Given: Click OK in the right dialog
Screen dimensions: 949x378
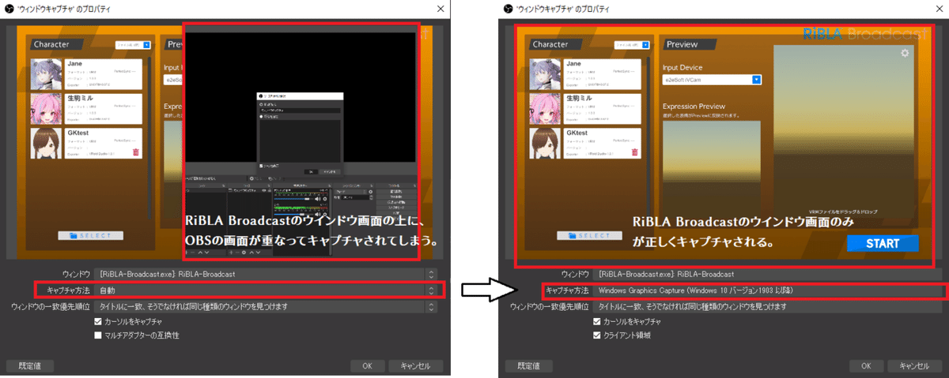Looking at the screenshot, I should (x=868, y=365).
